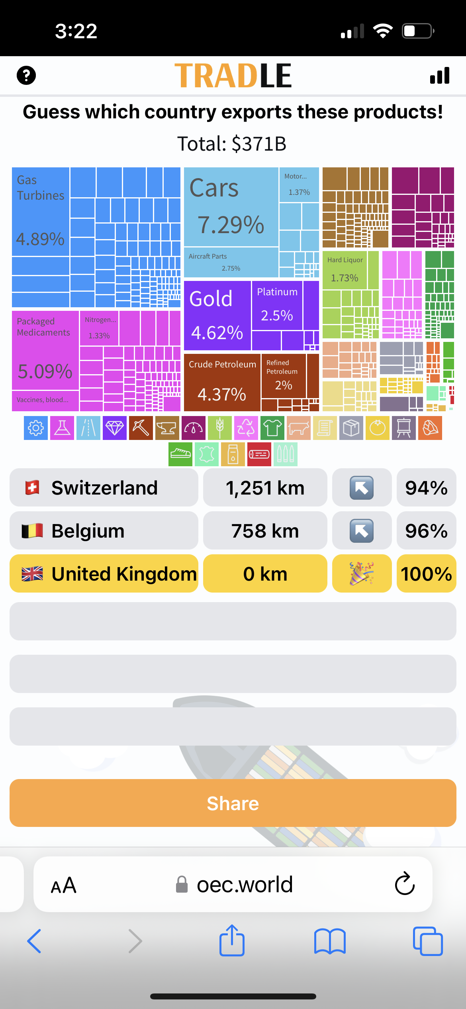Viewport: 466px width, 1009px height.
Task: Open the Safari bookmarks icon
Action: click(330, 941)
